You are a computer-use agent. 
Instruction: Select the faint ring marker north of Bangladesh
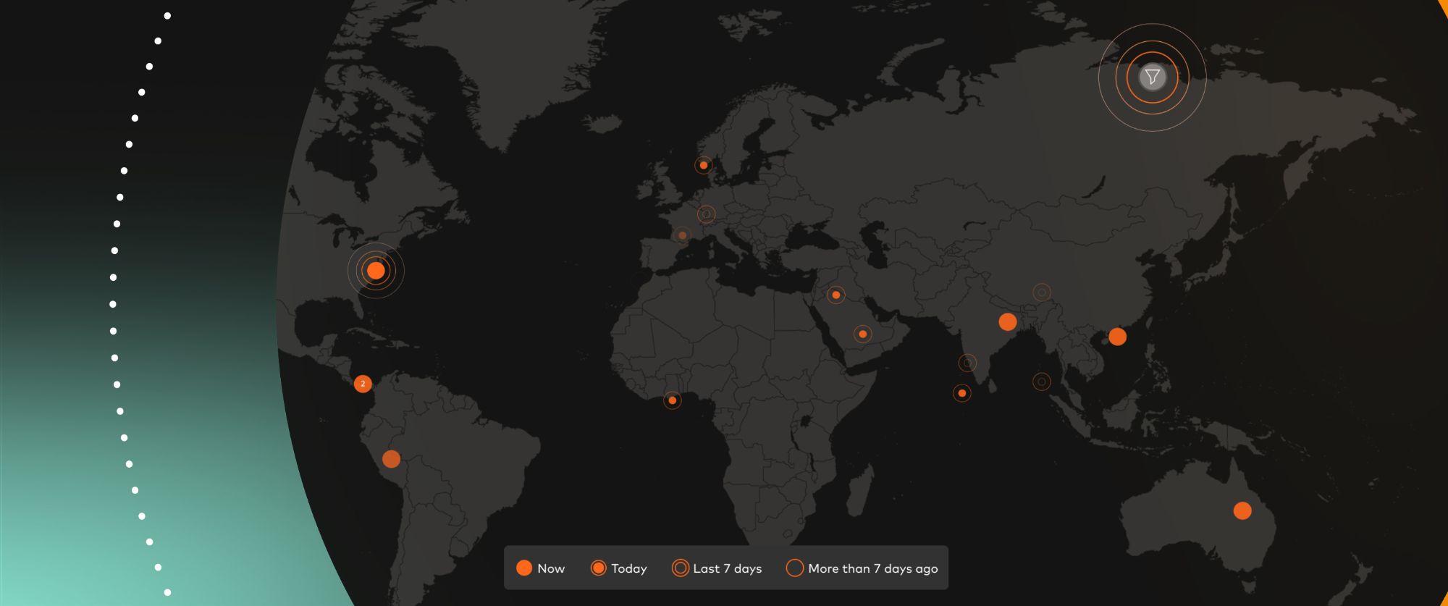1041,293
